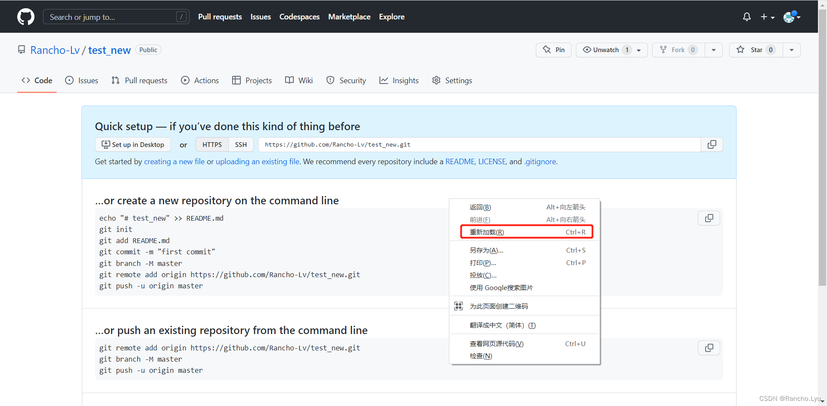
Task: Choose 翻译成中文（简体） menu entry
Action: tap(525, 325)
